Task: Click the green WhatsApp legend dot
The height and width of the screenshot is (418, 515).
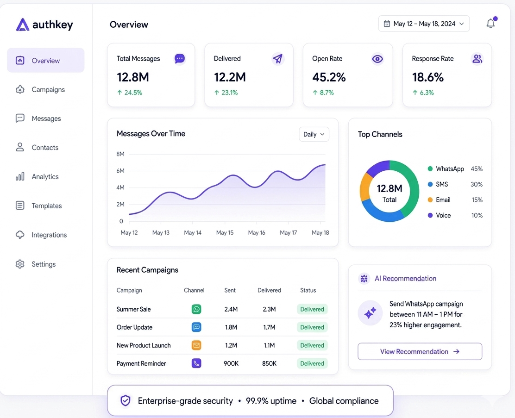Action: (430, 169)
